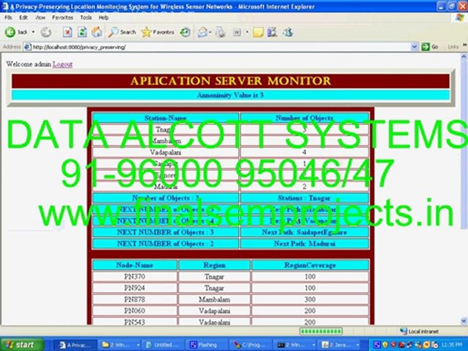Open the Flashing taskbar button
This screenshot has width=468, height=351.
[x=206, y=345]
